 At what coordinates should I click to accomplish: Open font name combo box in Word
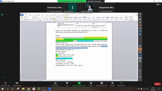(35, 17)
